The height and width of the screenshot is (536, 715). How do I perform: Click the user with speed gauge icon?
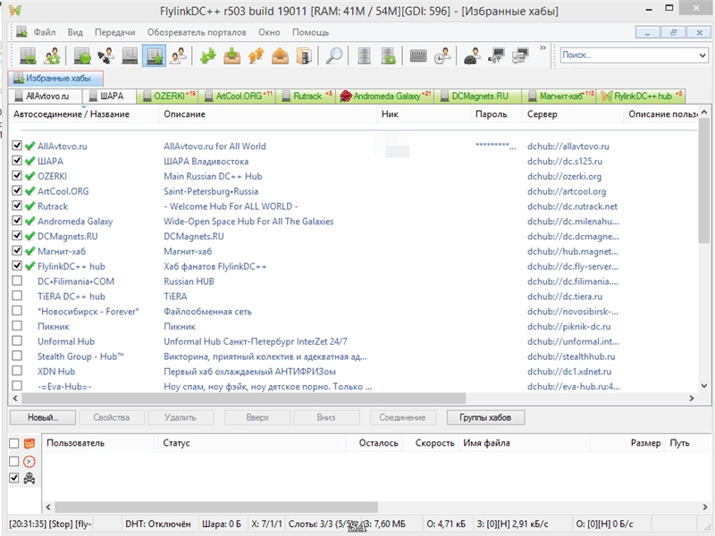point(473,55)
